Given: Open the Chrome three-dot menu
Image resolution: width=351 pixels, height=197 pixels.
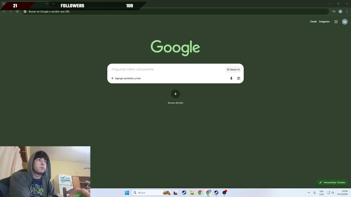Looking at the screenshot, I should tap(347, 11).
